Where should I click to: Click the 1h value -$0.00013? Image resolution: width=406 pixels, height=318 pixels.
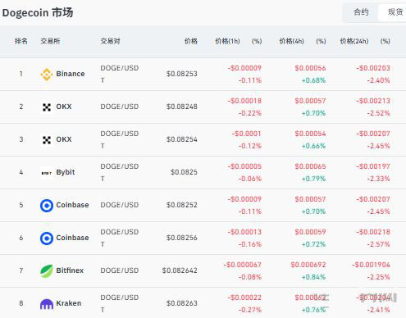coord(244,232)
